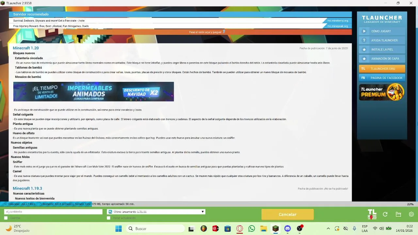The width and height of the screenshot is (418, 235).
Task: Open Opera browser from the taskbar
Action: pos(240,228)
